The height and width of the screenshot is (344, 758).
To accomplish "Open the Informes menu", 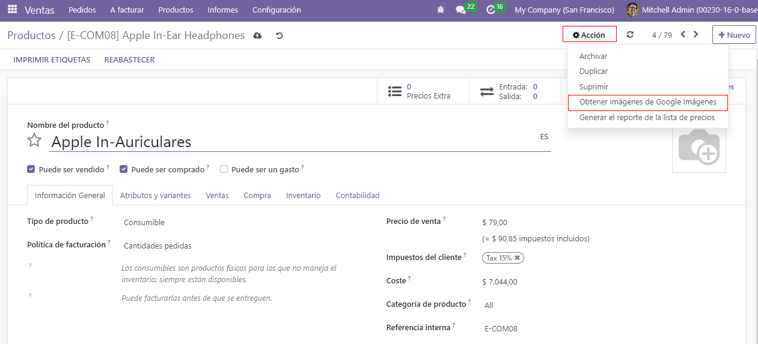I will point(223,10).
